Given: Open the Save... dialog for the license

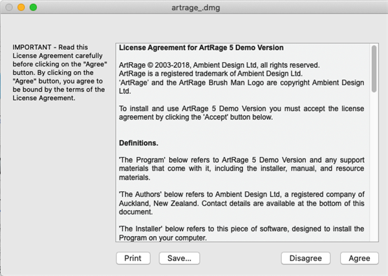Looking at the screenshot, I should [x=179, y=258].
